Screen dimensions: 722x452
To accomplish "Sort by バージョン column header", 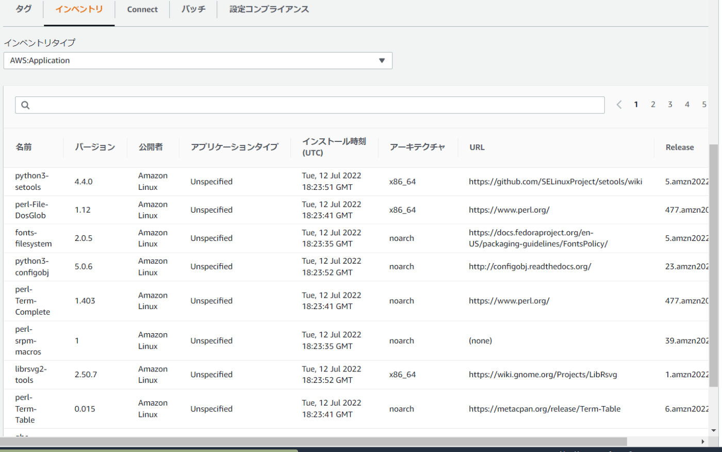I will point(95,147).
